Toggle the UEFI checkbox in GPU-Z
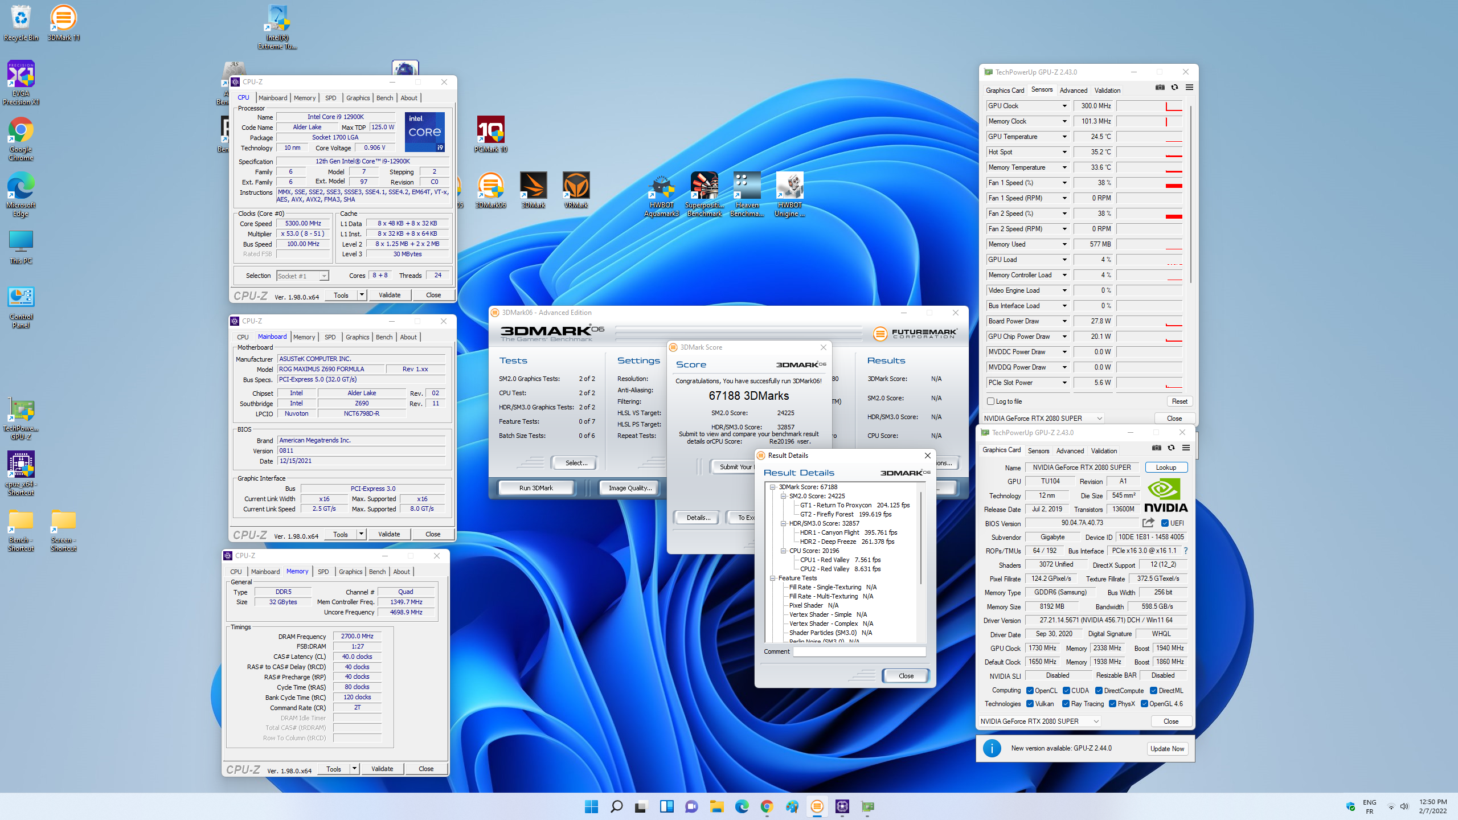The width and height of the screenshot is (1458, 820). [x=1165, y=523]
